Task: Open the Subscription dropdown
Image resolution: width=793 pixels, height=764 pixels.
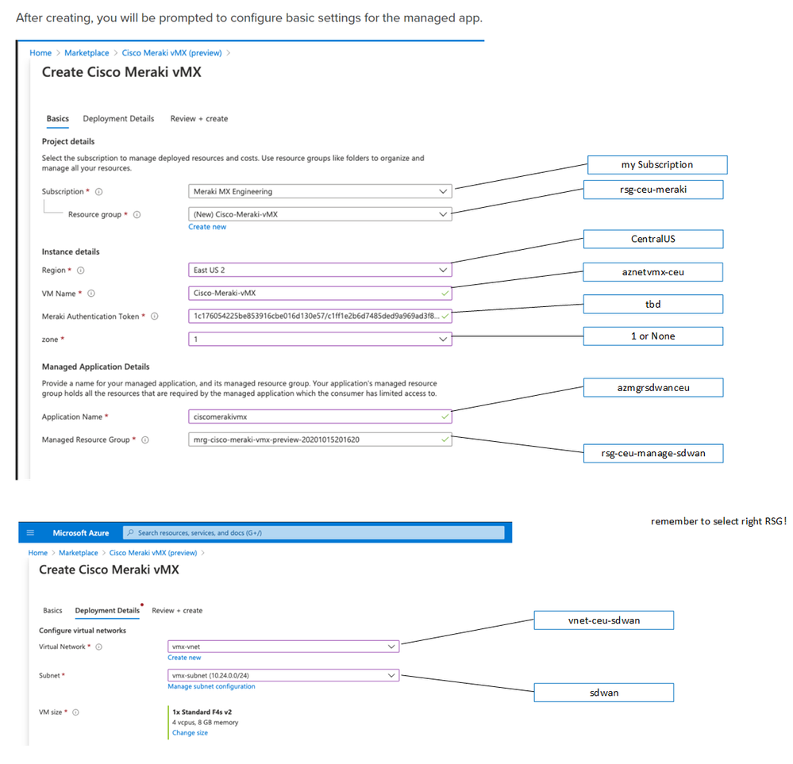Action: point(320,192)
